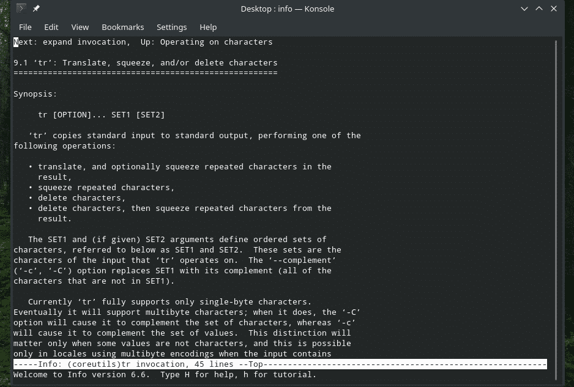
Task: Click the 'tr [OPTION]... SET1 [SET2]' line
Action: [102, 115]
